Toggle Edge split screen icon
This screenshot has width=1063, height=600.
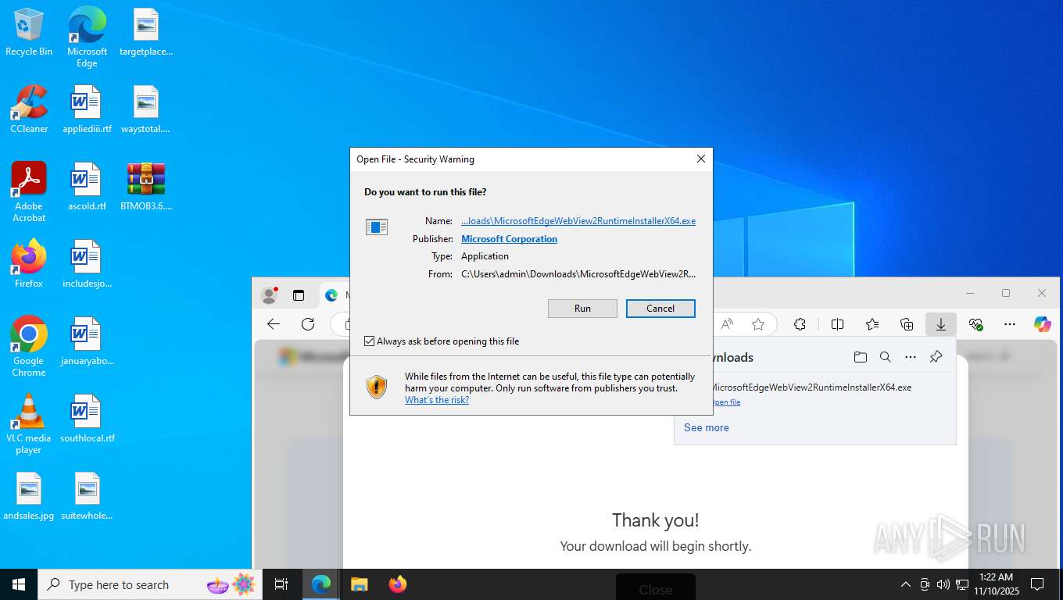click(x=837, y=324)
